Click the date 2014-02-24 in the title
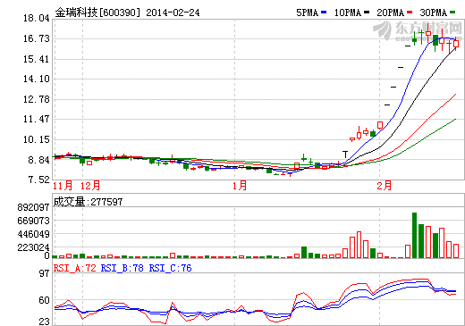Image resolution: width=465 pixels, height=326 pixels. (x=173, y=13)
